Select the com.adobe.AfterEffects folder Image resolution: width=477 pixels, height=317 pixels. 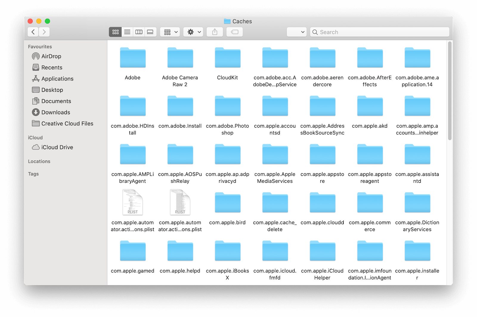370,58
